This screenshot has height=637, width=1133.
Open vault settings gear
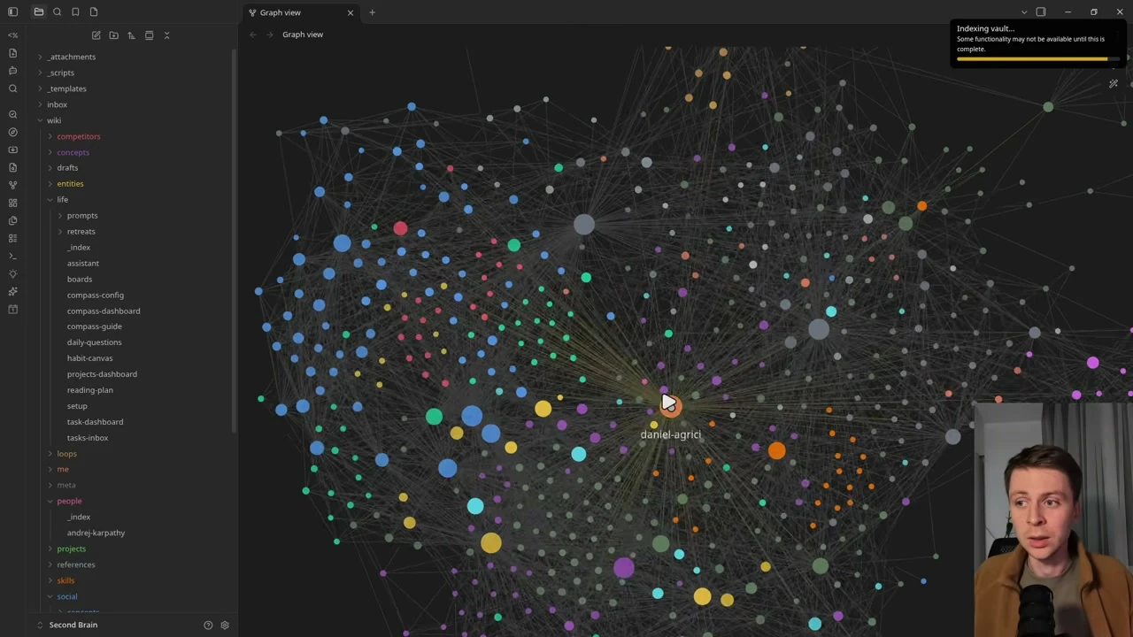tap(225, 625)
